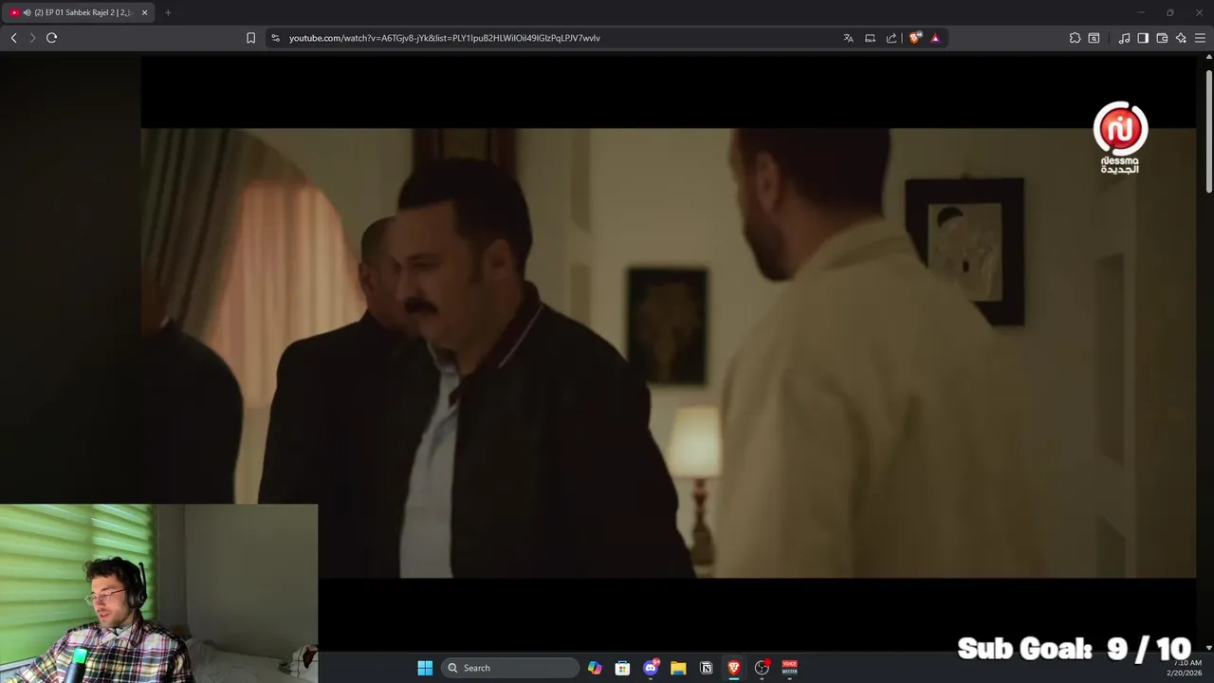Open Brave Rewards triangle icon
The width and height of the screenshot is (1214, 683).
coord(935,38)
